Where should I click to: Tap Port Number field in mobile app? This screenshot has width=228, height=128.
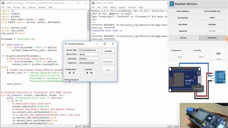click(212, 18)
